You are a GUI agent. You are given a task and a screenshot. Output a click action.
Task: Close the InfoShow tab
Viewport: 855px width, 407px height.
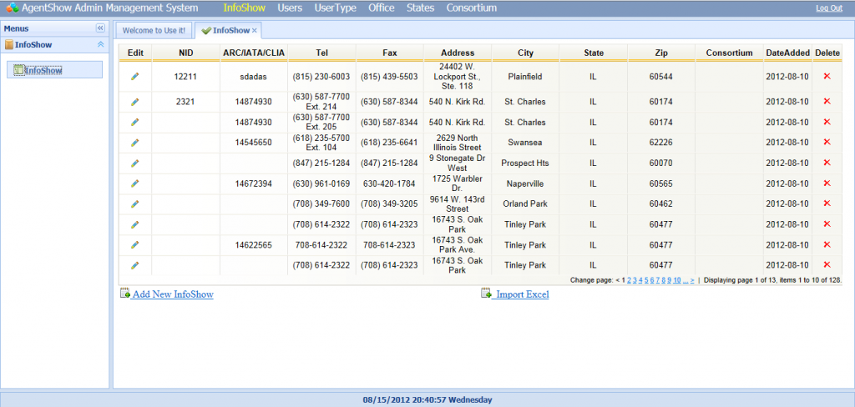[254, 31]
